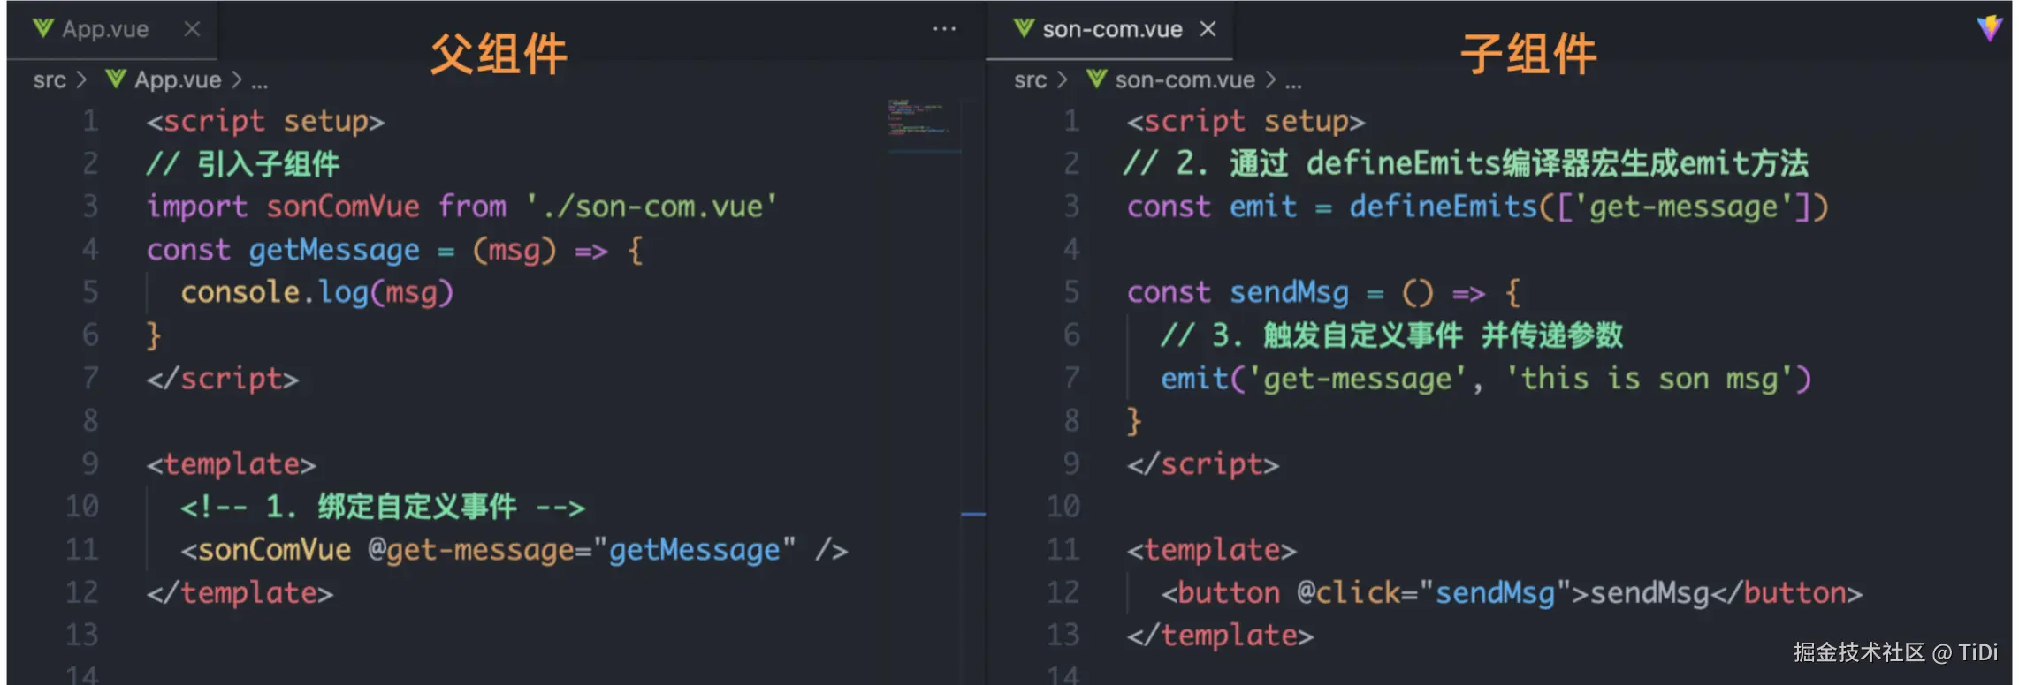This screenshot has width=2019, height=685.
Task: Click 'defineEmits' call in son-com.vue line 3
Action: coord(1444,207)
